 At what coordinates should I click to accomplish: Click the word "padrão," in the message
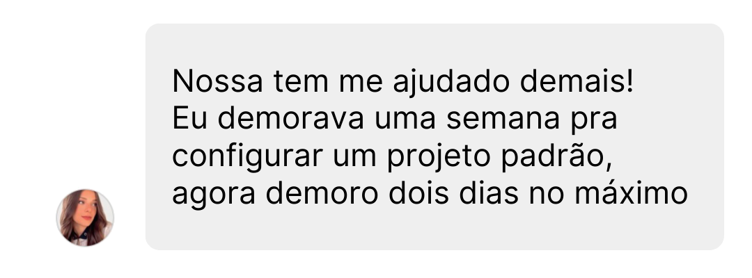tap(557, 156)
